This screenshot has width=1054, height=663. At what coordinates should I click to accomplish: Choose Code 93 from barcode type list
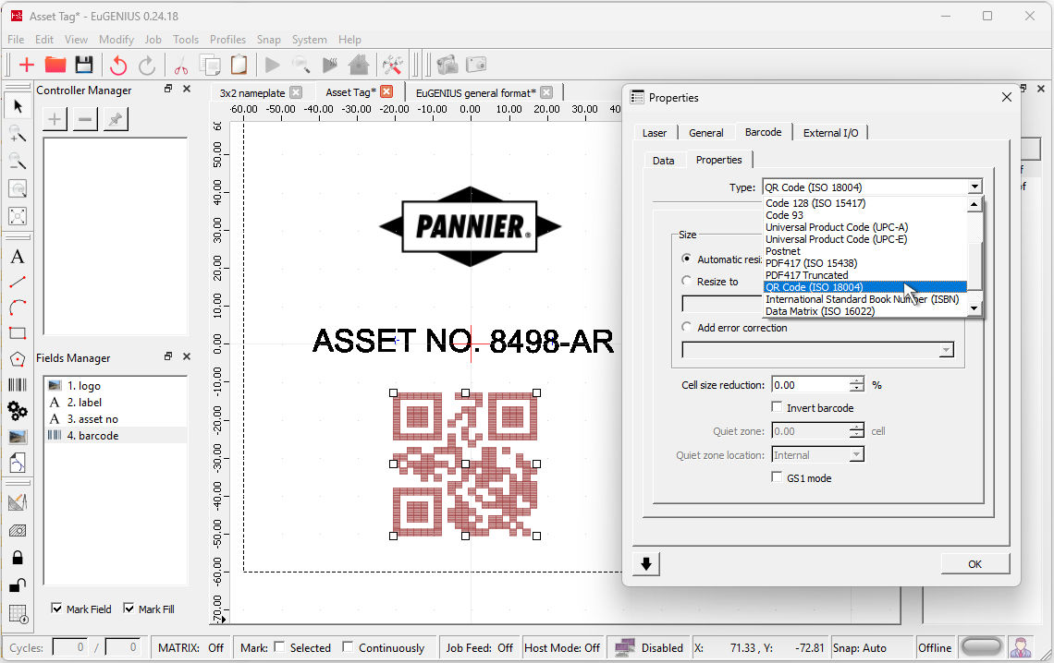point(784,215)
